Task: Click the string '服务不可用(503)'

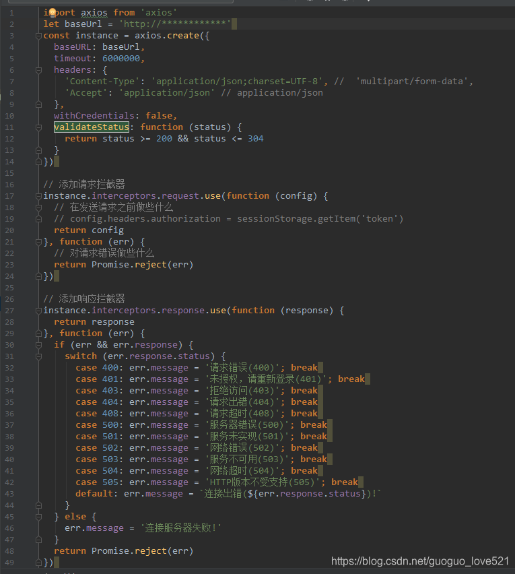Action: pos(247,459)
